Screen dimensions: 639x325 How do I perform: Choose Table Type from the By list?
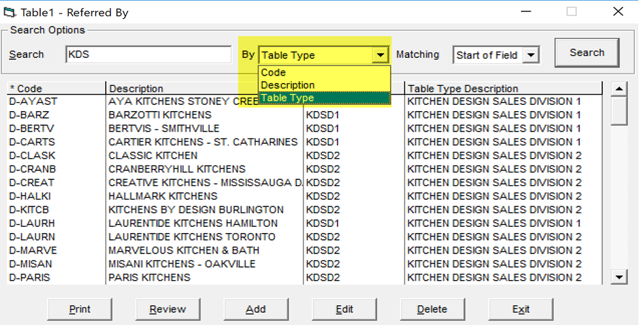(x=325, y=97)
